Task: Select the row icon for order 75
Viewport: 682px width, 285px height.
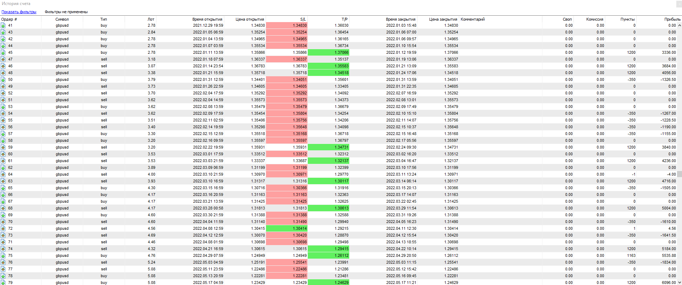Action: 3,256
